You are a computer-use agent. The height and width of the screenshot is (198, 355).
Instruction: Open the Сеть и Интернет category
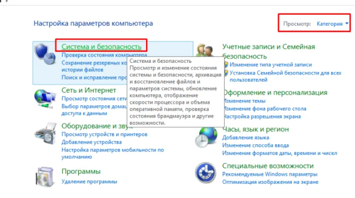coord(89,90)
